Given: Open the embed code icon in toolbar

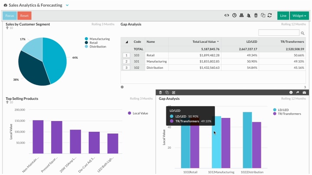Looking at the screenshot, I should 227,15.
